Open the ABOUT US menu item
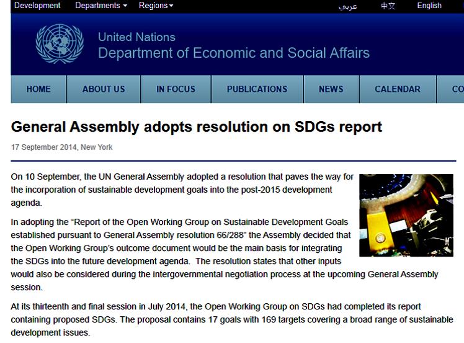 (104, 89)
